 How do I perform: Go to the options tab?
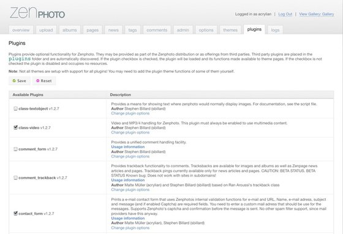pos(206,30)
